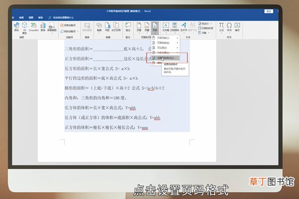This screenshot has height=199, width=299.
Task: Click the Page Number (页码) button
Action: pyautogui.click(x=155, y=28)
